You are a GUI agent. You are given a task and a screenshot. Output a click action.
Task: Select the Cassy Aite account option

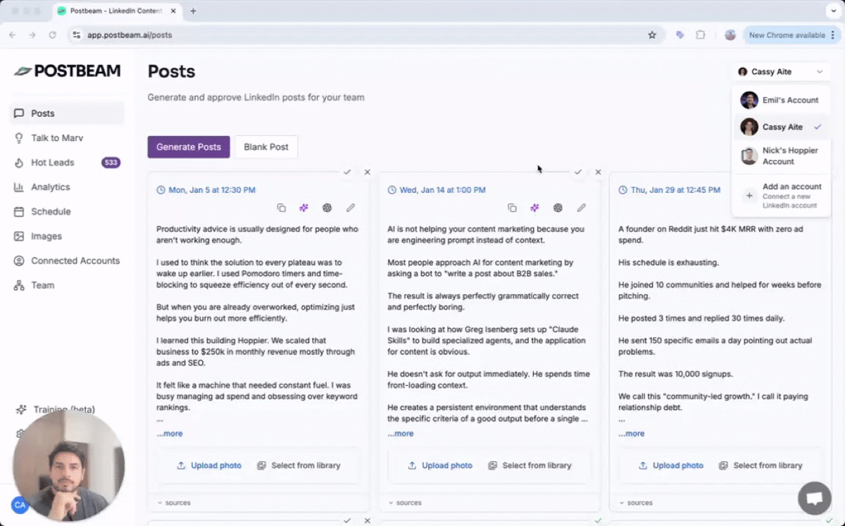(781, 127)
